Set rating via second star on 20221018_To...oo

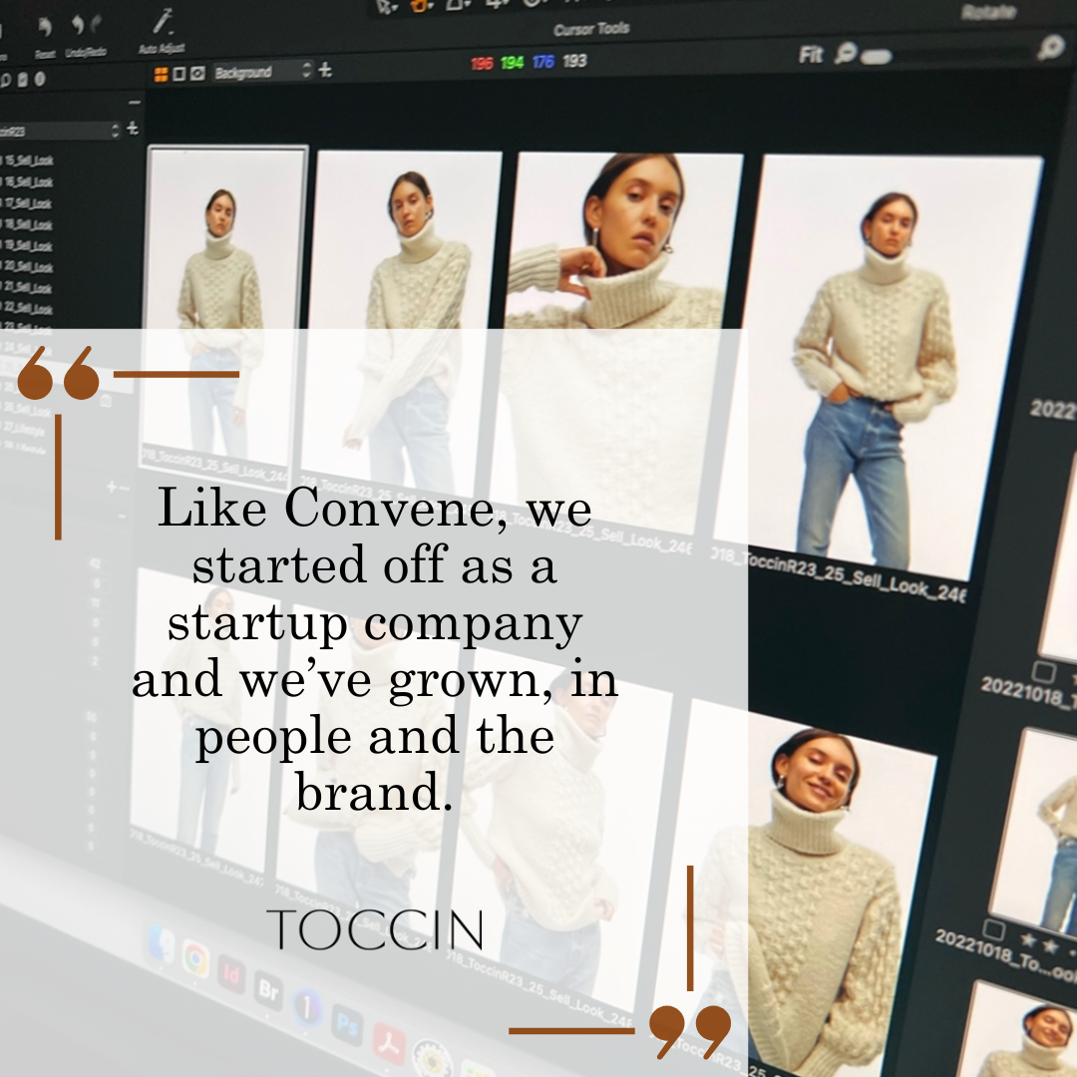[x=1049, y=945]
